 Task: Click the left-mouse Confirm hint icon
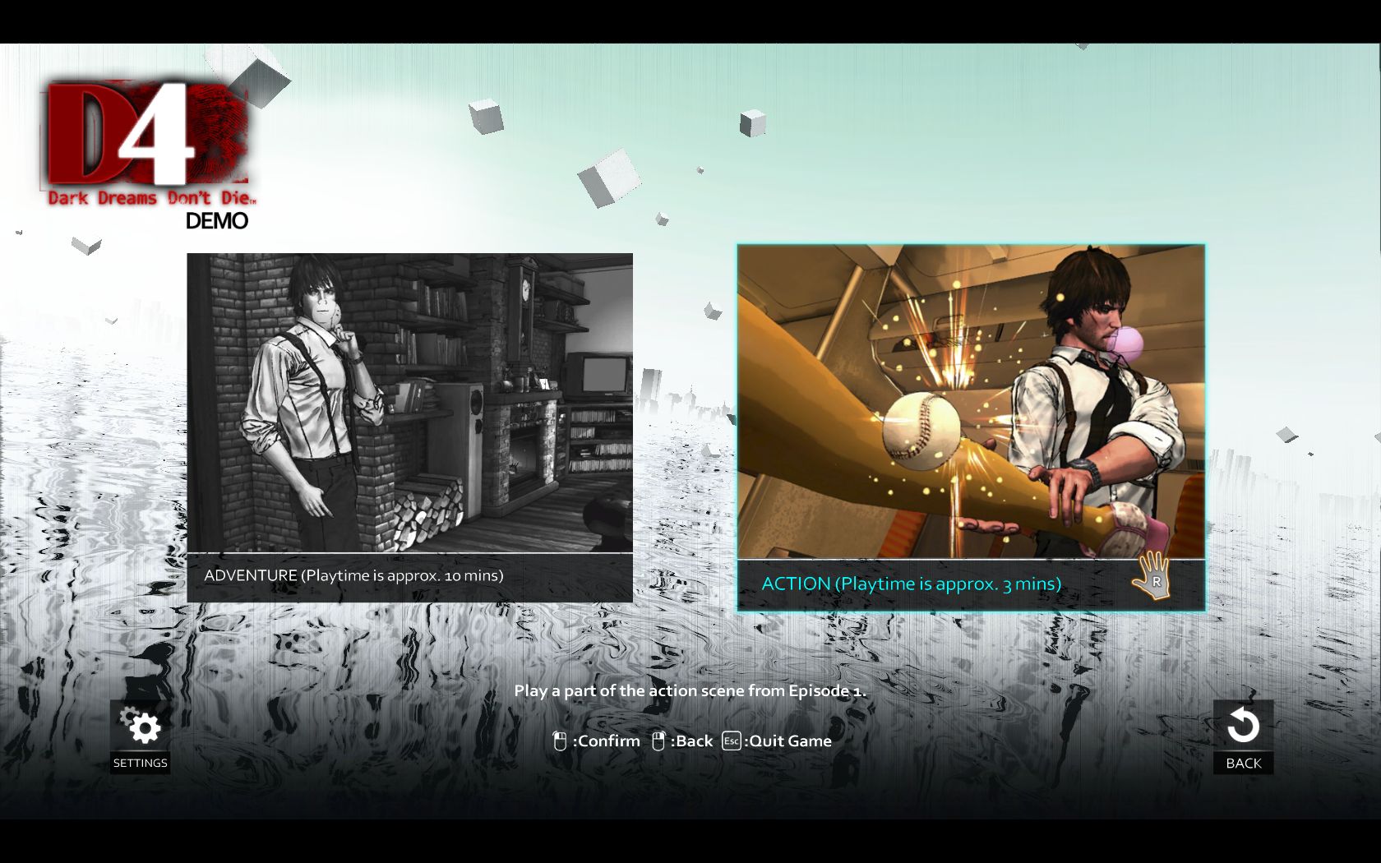click(x=560, y=741)
